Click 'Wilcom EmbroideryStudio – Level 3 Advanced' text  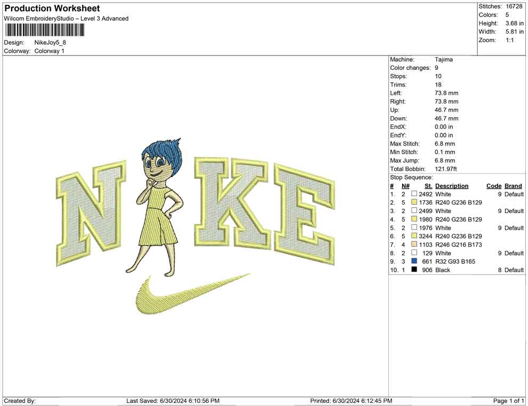pyautogui.click(x=66, y=19)
